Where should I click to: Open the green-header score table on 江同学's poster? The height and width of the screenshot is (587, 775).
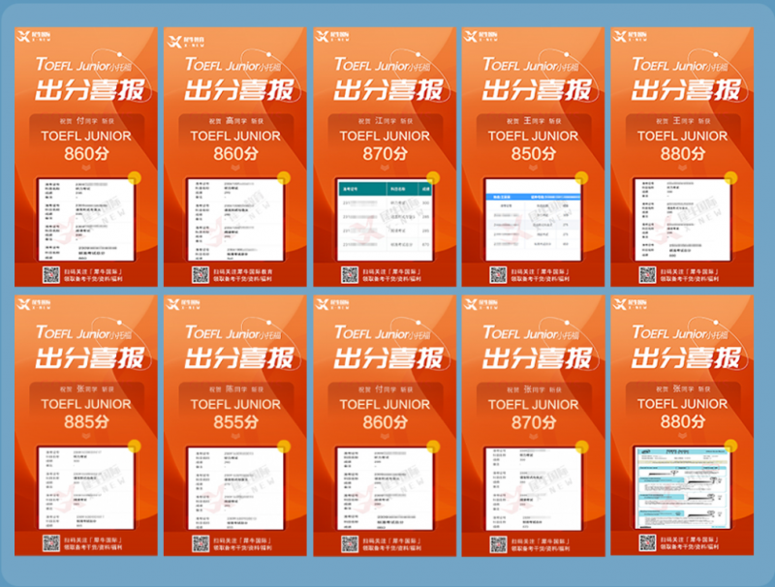[385, 220]
